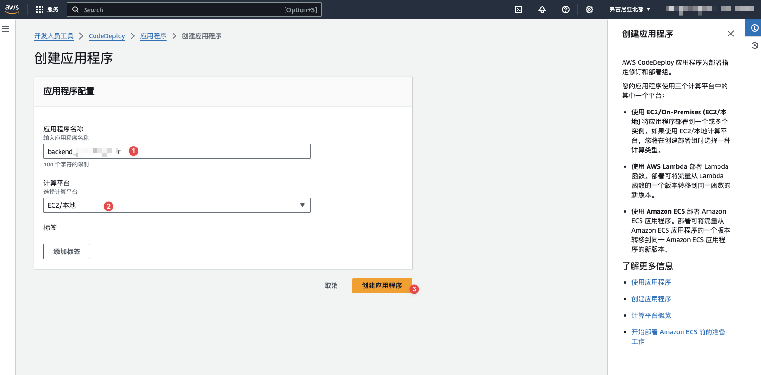The height and width of the screenshot is (375, 761).
Task: Click the 标签 label
Action: pyautogui.click(x=50, y=227)
